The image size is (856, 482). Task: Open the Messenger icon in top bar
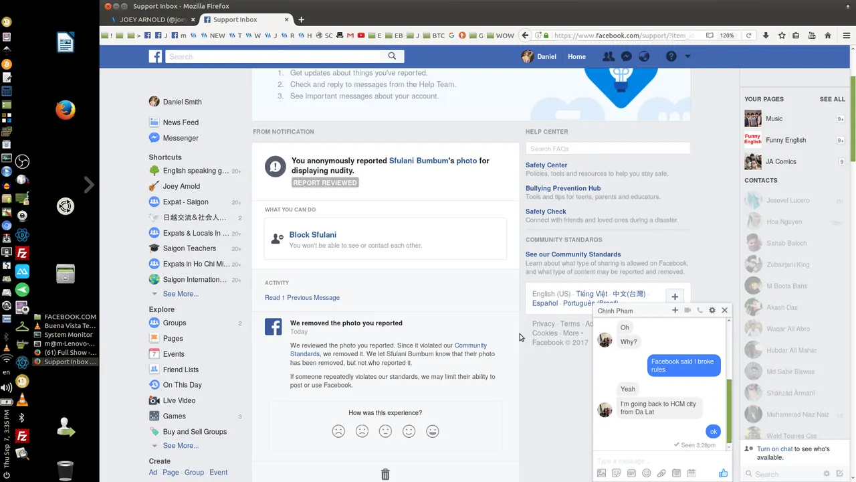click(x=627, y=57)
